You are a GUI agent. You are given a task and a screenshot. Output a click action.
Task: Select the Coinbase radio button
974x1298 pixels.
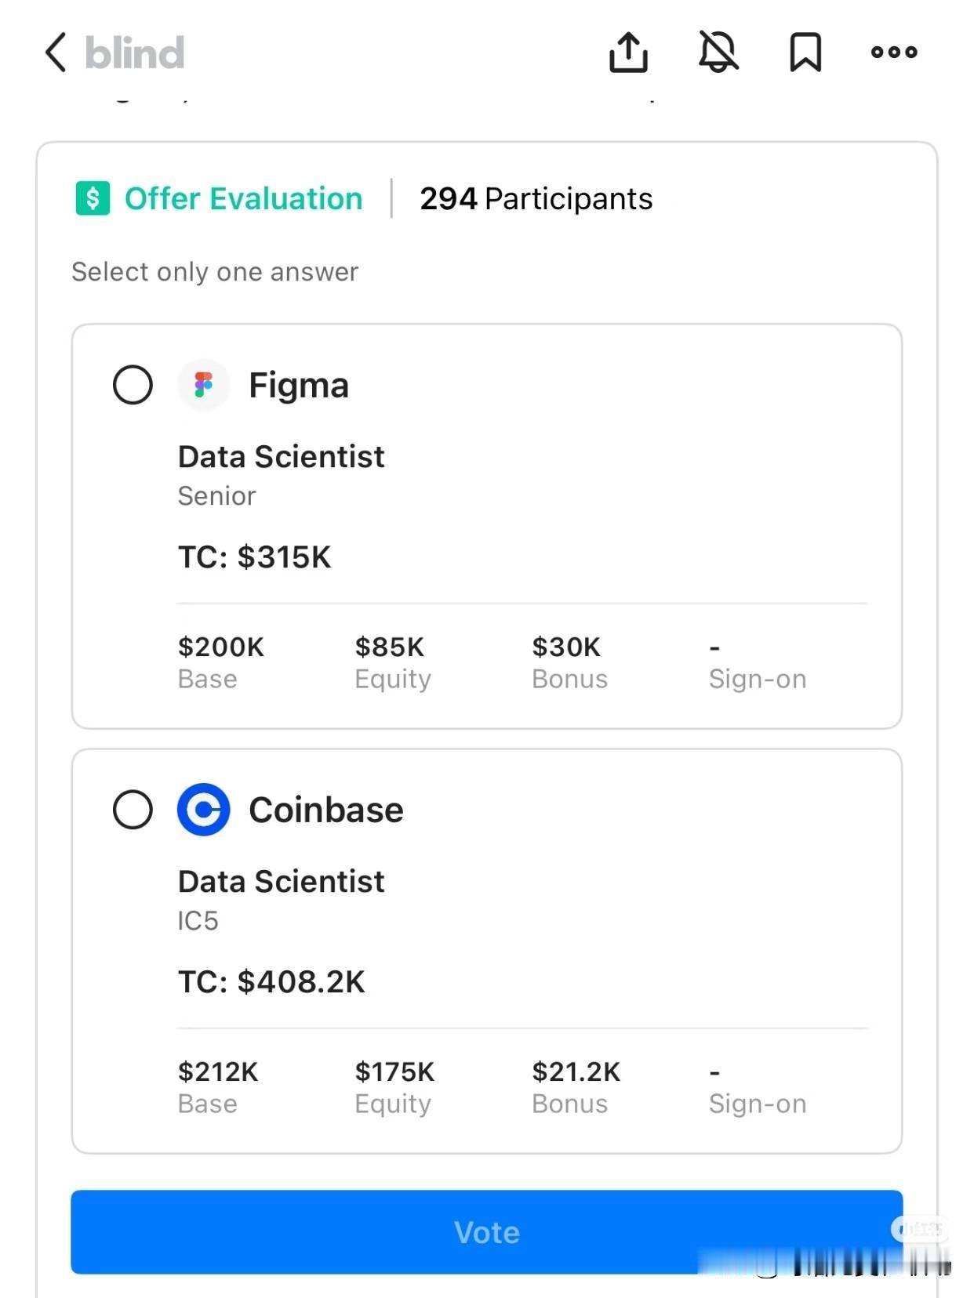[x=133, y=810]
